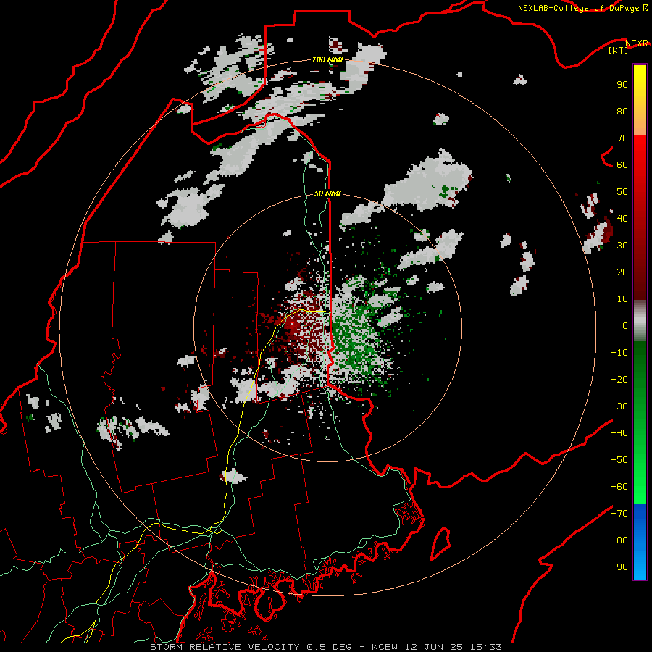Viewport: 652px width, 652px height.
Task: Click the 30 value on velocity scale
Action: [x=622, y=246]
